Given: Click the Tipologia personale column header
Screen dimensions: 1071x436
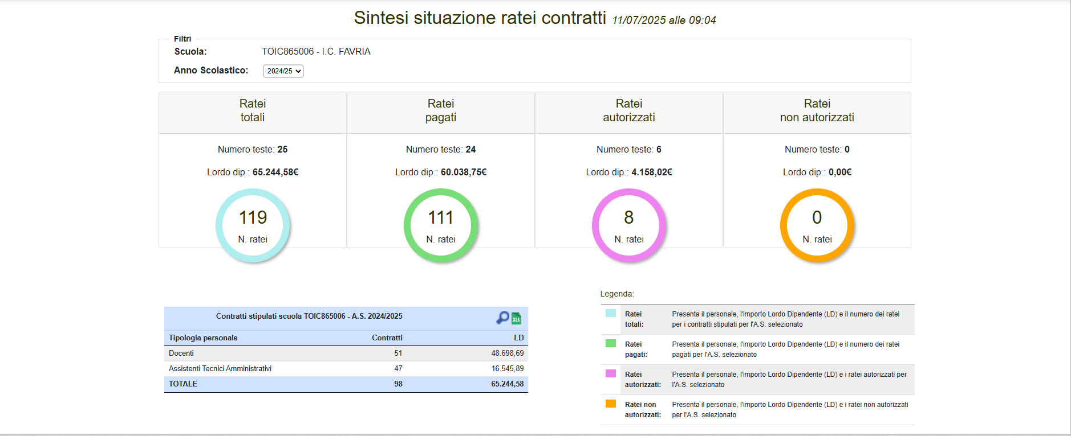Looking at the screenshot, I should tap(203, 338).
